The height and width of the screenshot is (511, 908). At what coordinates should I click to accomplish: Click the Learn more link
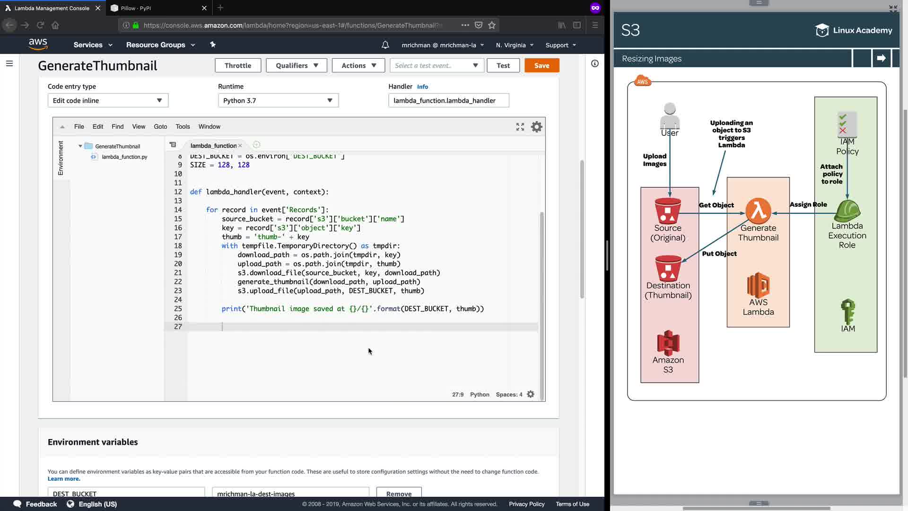tap(64, 479)
